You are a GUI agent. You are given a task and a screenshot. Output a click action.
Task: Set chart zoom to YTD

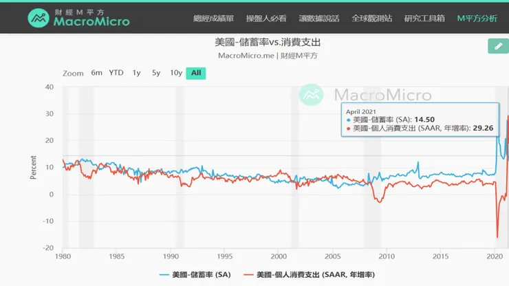click(116, 73)
